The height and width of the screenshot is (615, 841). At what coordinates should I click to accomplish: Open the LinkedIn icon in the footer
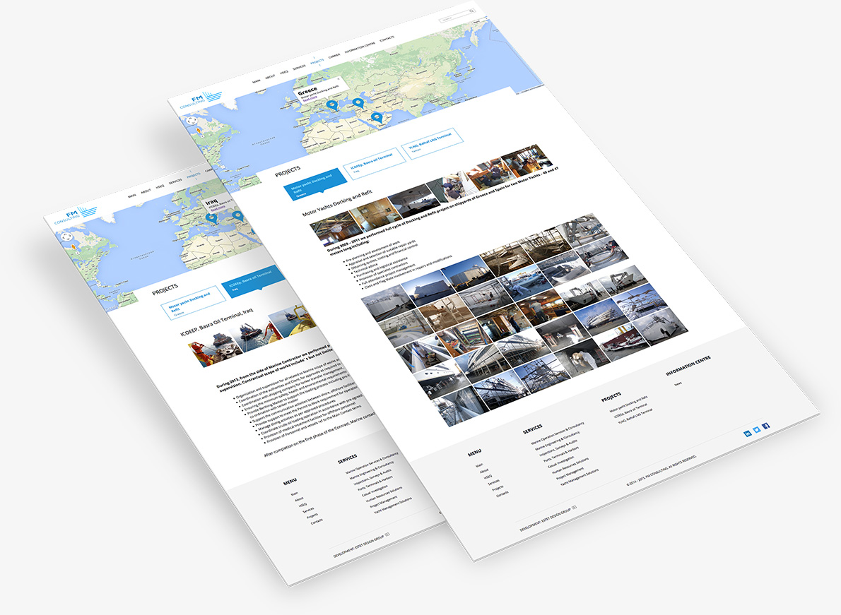pyautogui.click(x=748, y=434)
